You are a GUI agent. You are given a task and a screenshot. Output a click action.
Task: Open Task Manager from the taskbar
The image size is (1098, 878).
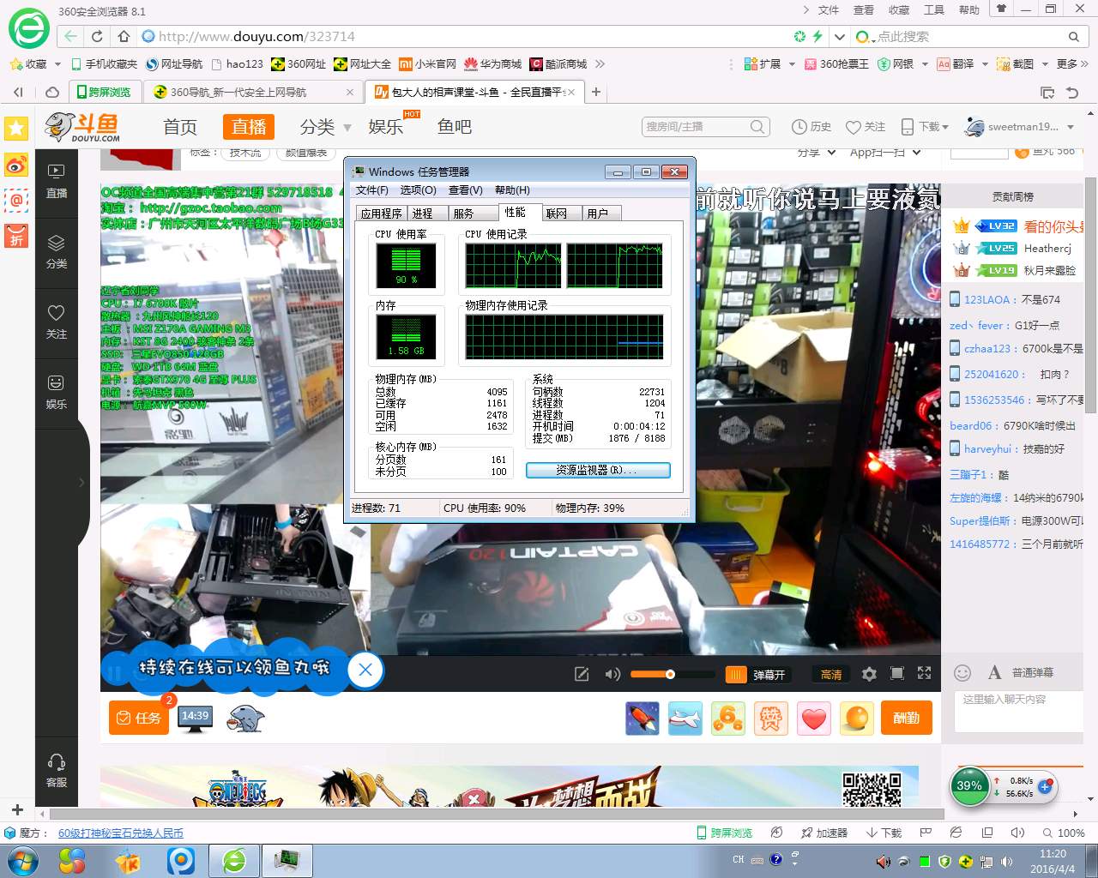287,861
